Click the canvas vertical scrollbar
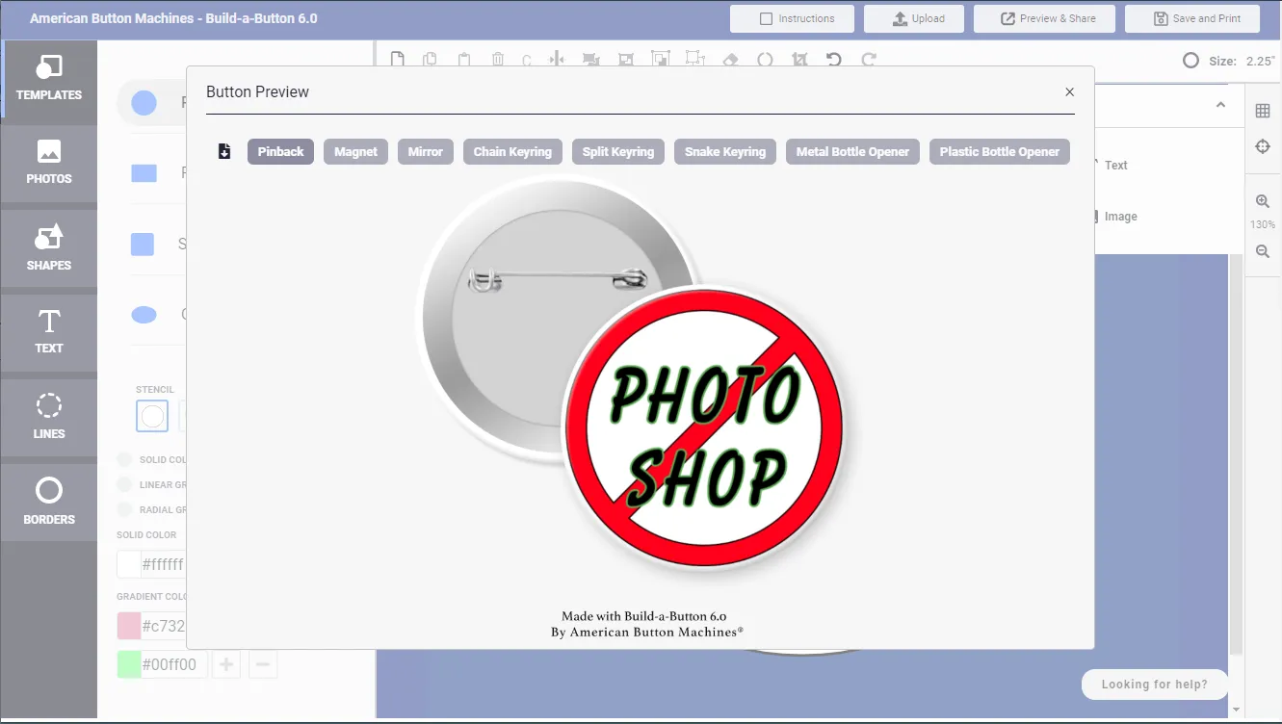Image resolution: width=1282 pixels, height=724 pixels. pos(1236,452)
